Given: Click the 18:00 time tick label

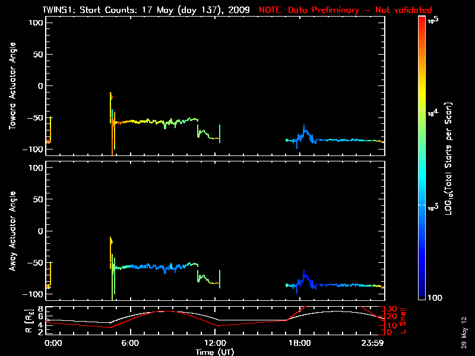Looking at the screenshot, I should click(300, 343).
